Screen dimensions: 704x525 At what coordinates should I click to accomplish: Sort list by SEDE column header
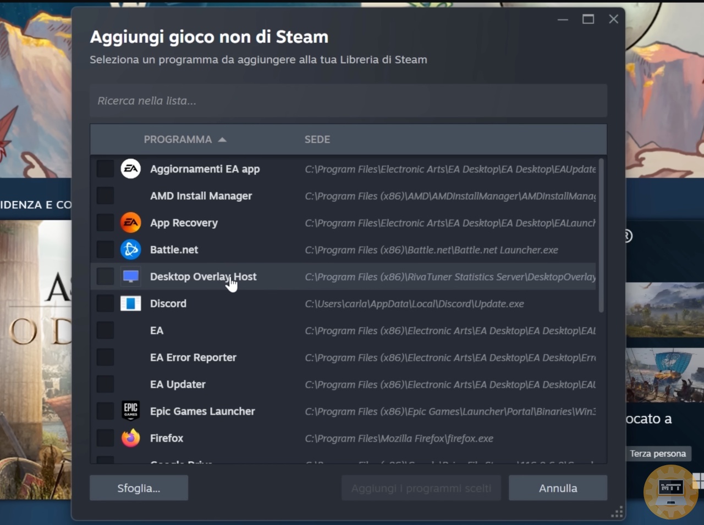click(x=317, y=139)
